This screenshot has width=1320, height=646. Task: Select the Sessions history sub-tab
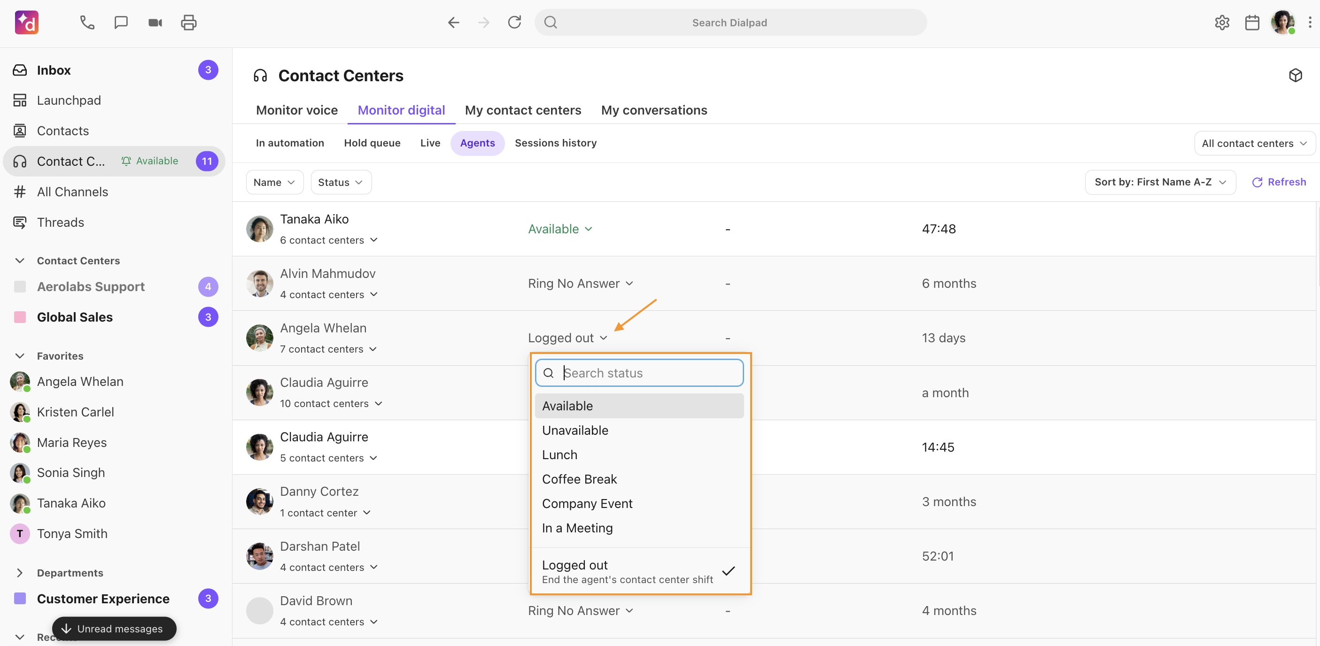pyautogui.click(x=555, y=143)
